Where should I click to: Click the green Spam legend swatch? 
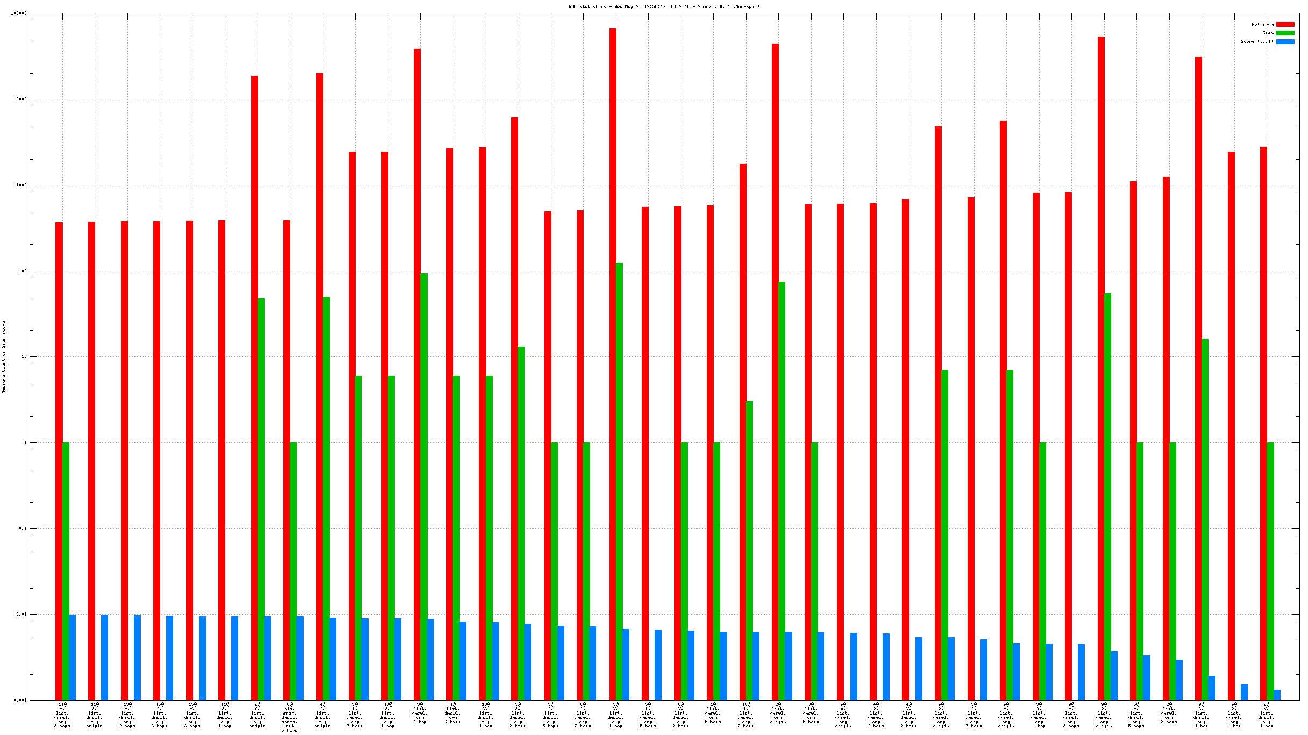coord(1285,33)
